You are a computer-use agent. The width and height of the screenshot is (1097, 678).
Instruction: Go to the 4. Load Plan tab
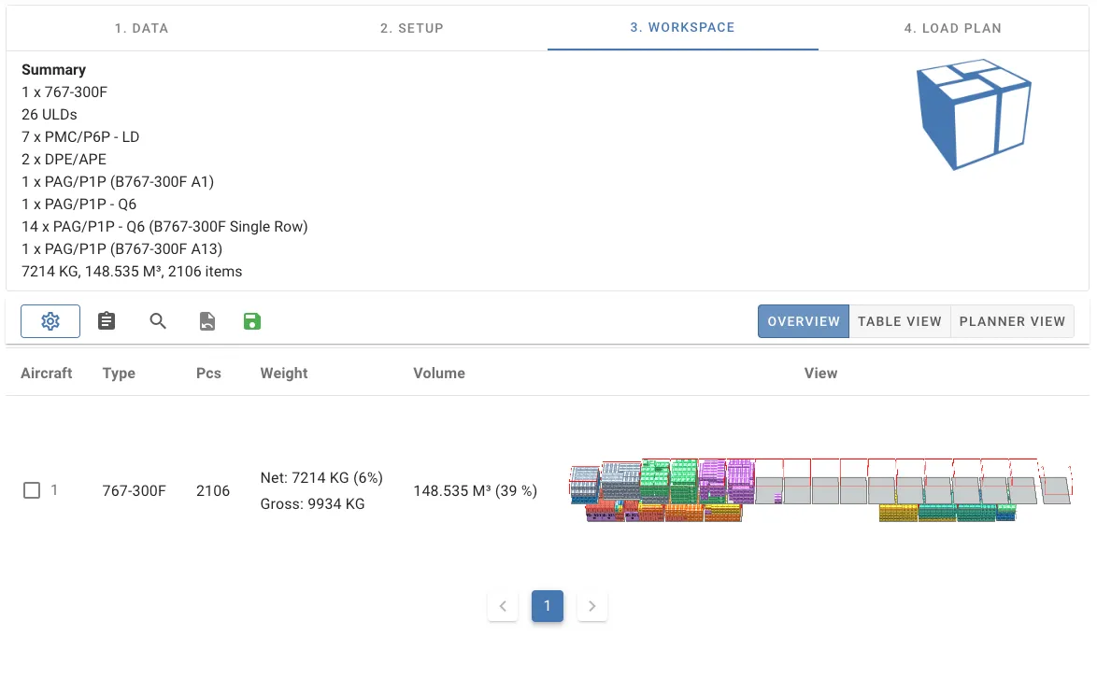952,28
